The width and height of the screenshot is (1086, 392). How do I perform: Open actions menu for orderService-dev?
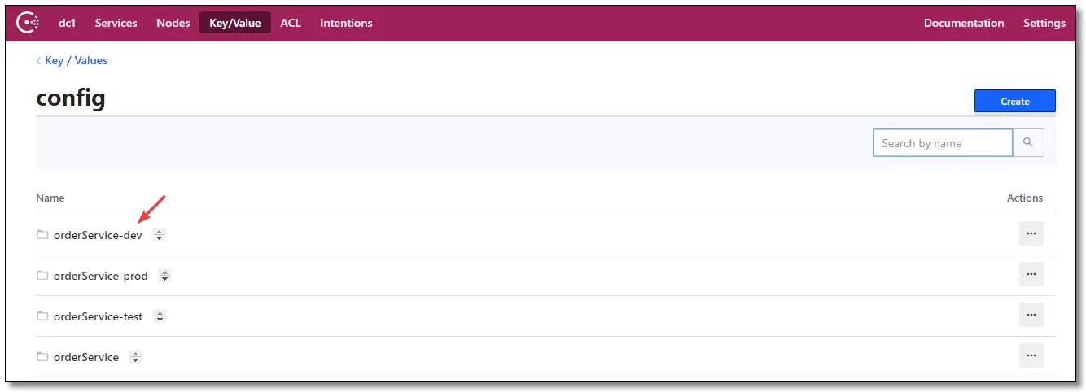click(x=1031, y=233)
